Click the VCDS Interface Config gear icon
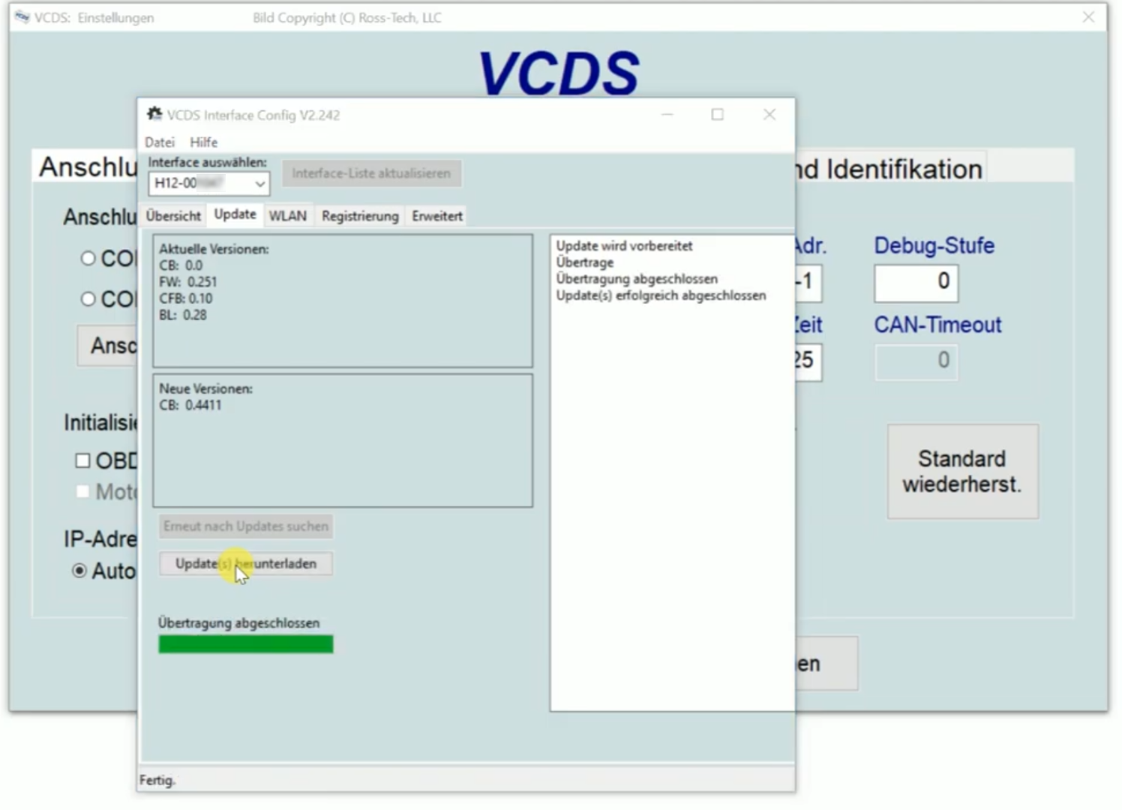The width and height of the screenshot is (1122, 810). pos(154,114)
